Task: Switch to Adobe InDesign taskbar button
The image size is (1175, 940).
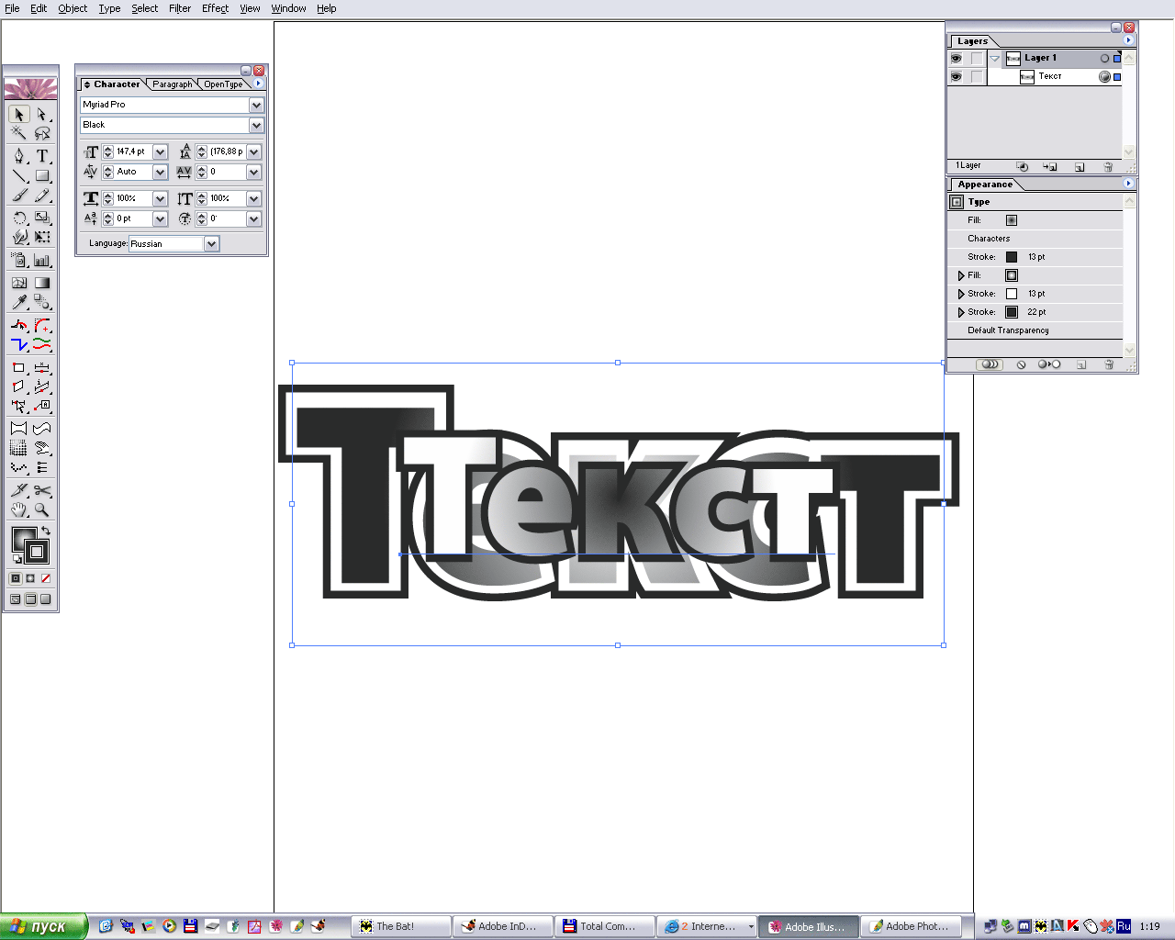Action: click(502, 926)
